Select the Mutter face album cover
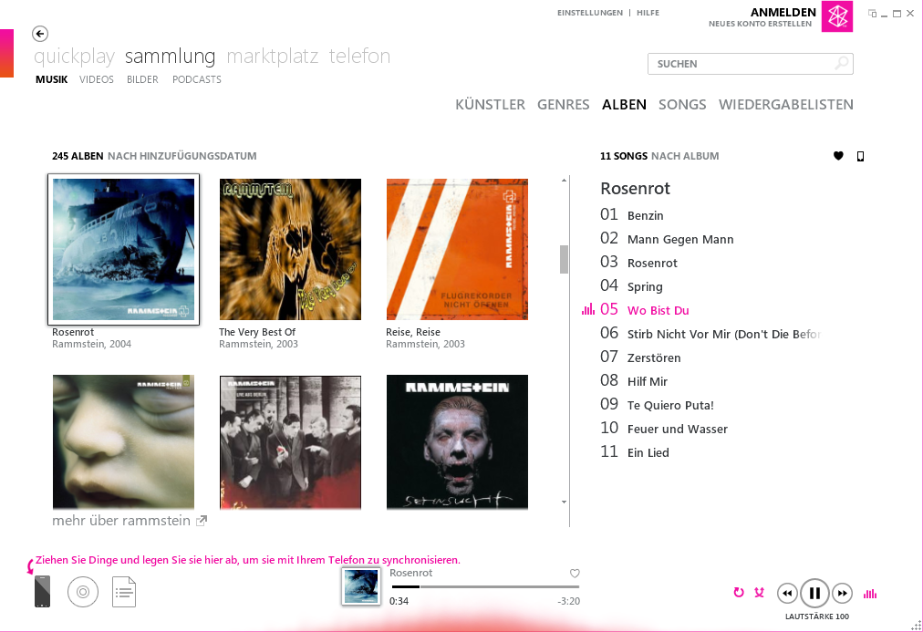 click(124, 442)
